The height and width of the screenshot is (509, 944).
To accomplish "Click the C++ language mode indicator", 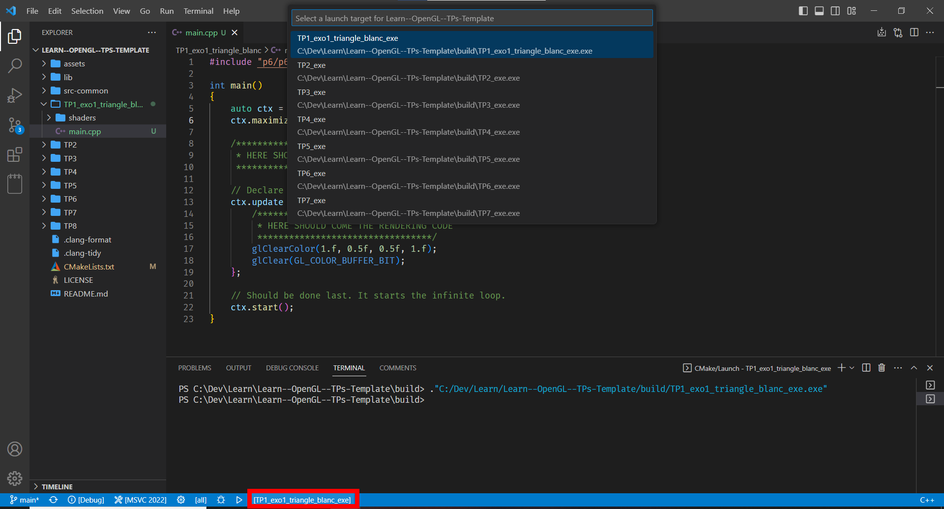I will tap(927, 500).
